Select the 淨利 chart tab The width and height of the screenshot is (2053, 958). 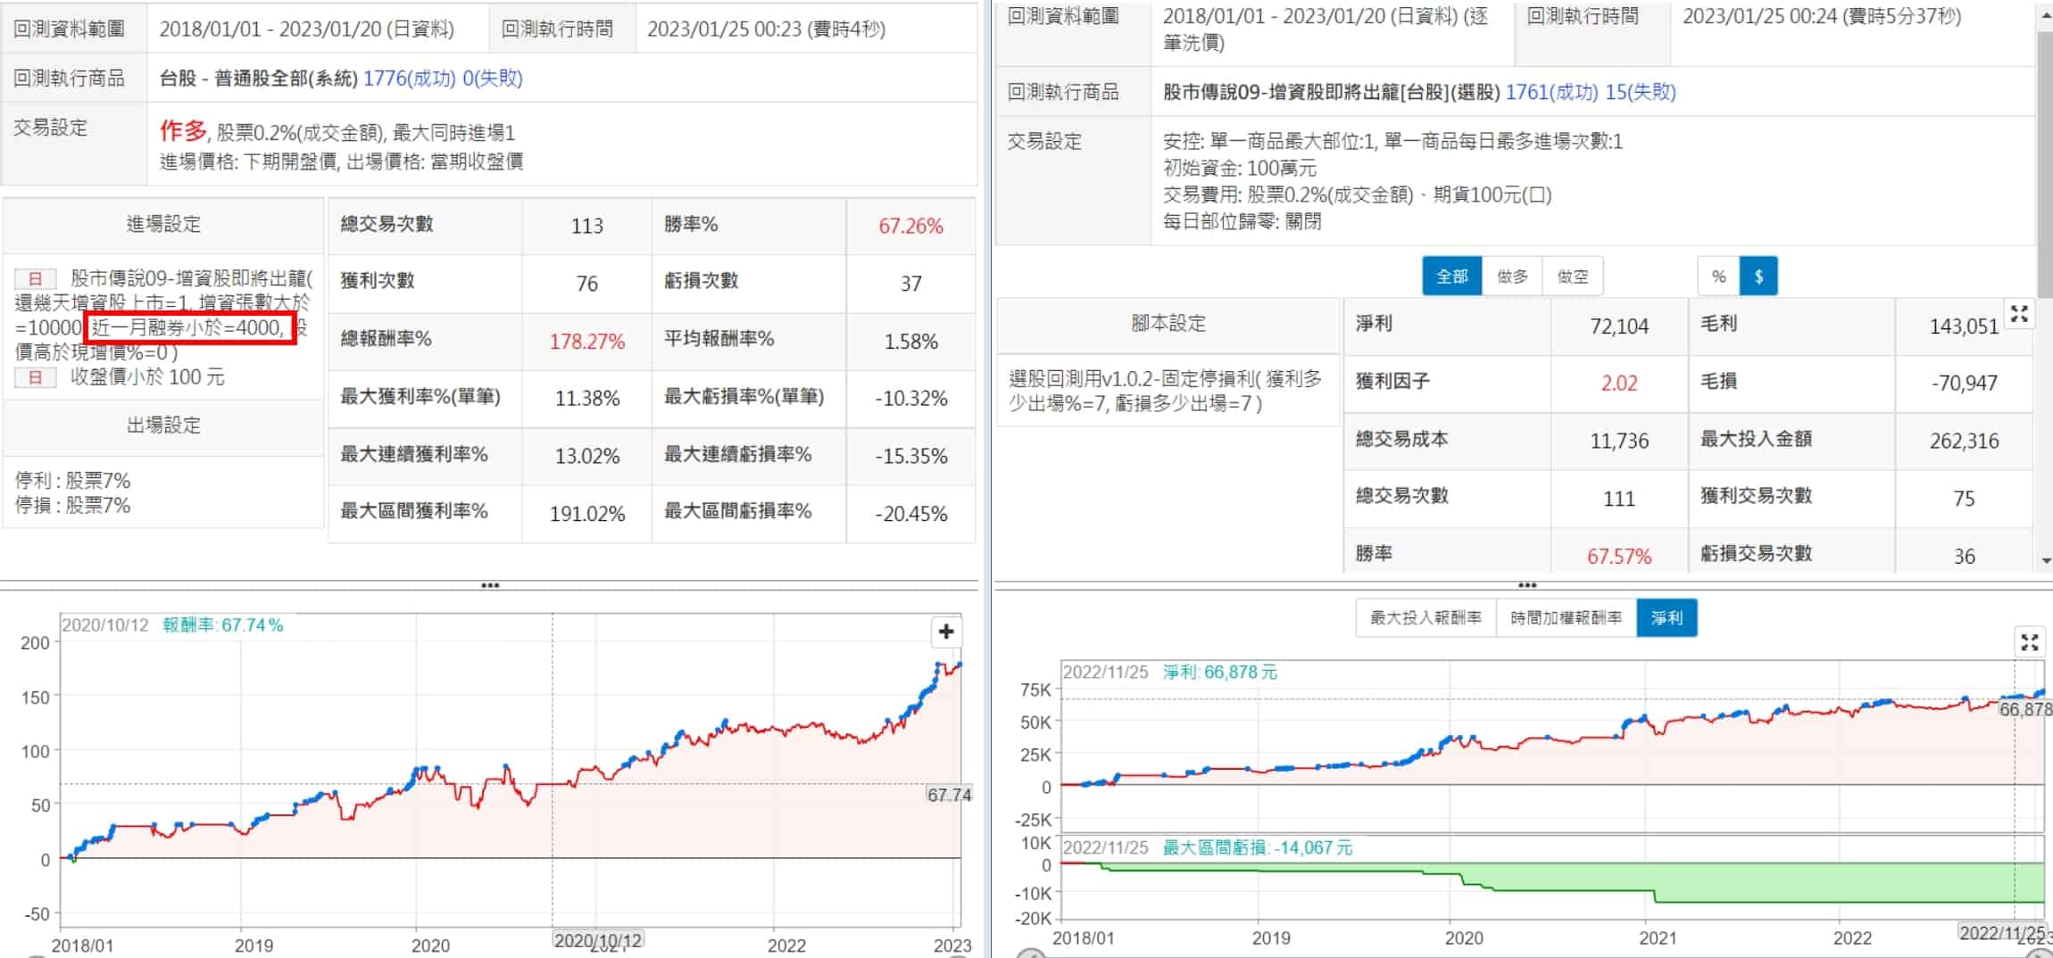1667,618
